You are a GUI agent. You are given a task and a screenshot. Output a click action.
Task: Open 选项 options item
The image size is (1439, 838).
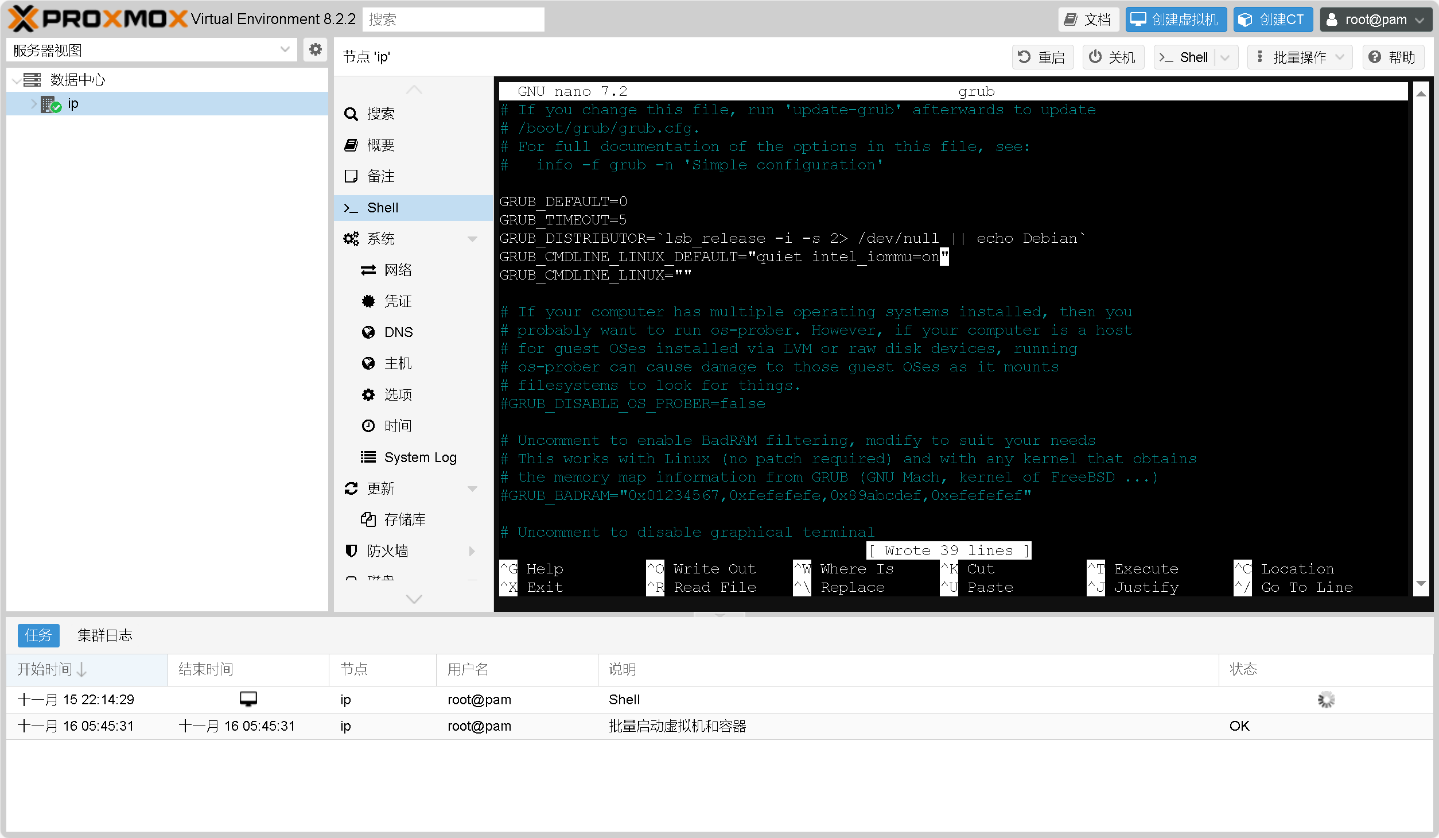[x=413, y=395]
